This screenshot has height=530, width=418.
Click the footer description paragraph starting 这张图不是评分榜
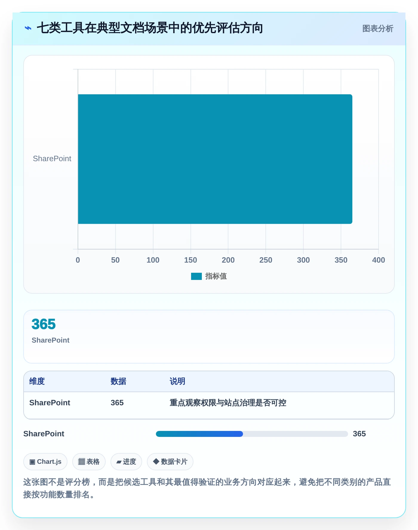click(x=207, y=488)
